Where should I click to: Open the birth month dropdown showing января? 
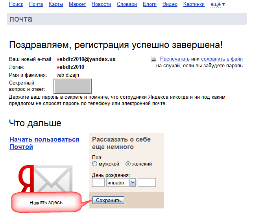click(x=121, y=182)
